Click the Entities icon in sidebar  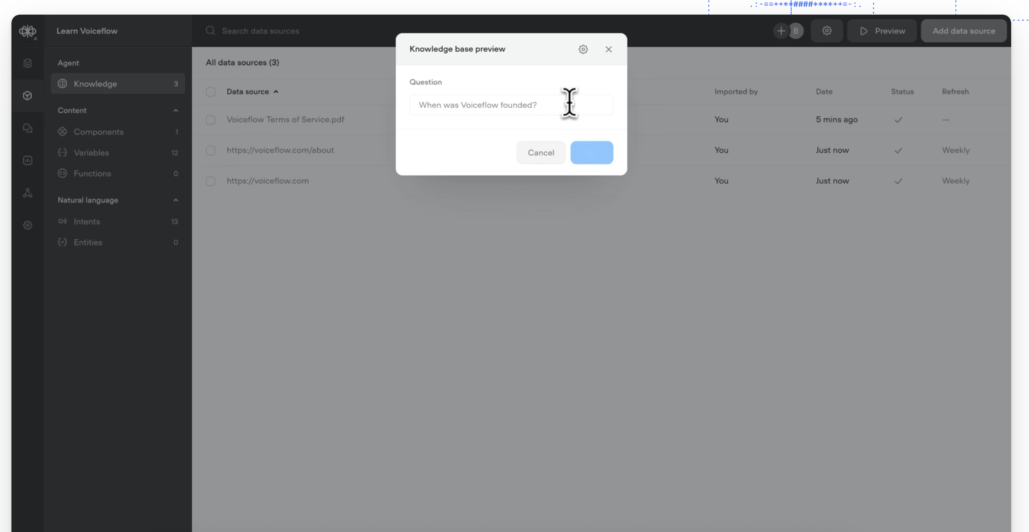click(63, 242)
